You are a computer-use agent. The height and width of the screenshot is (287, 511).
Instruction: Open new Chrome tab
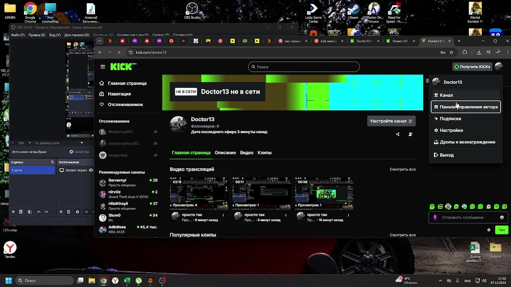click(459, 41)
